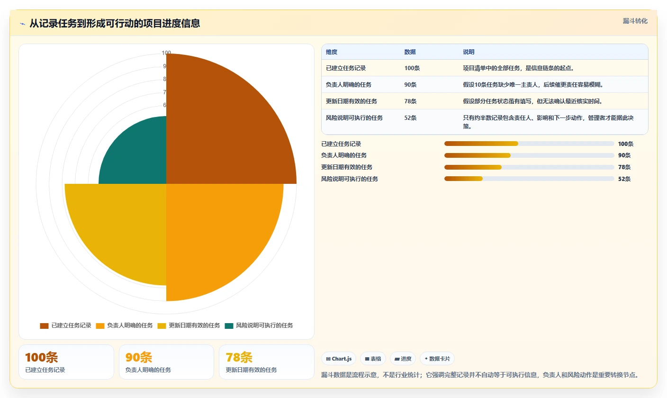Toggle legend swatch for 风险说明可执行的任务
Viewport: 667px width, 398px height.
pyautogui.click(x=229, y=326)
